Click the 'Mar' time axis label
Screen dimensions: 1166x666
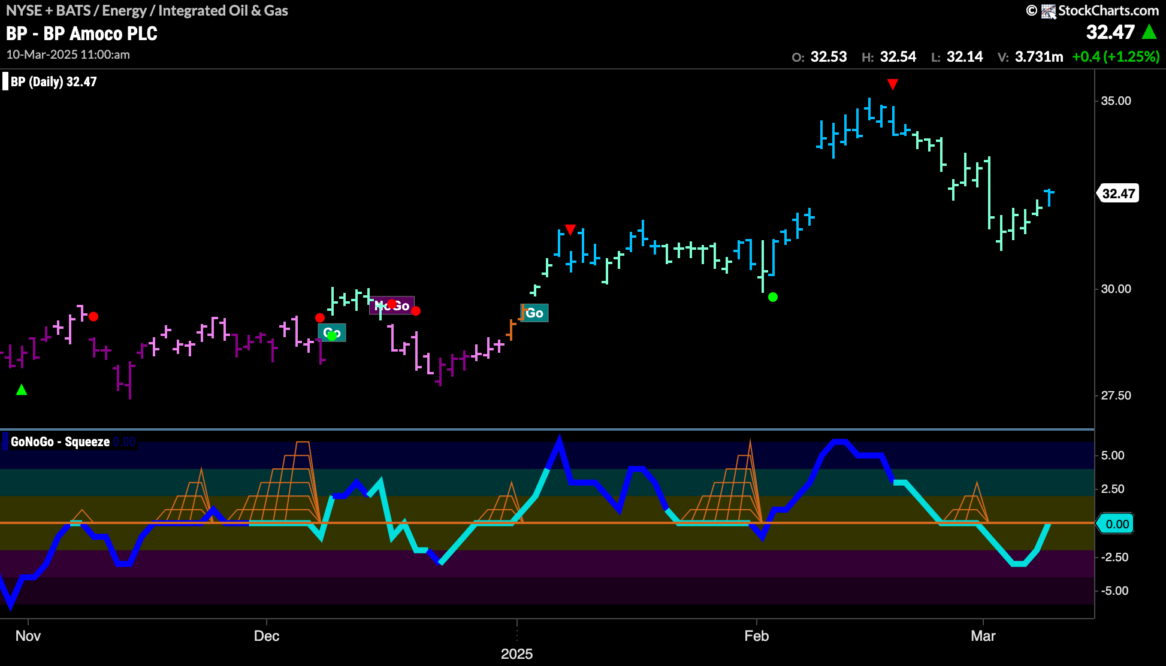[x=983, y=636]
